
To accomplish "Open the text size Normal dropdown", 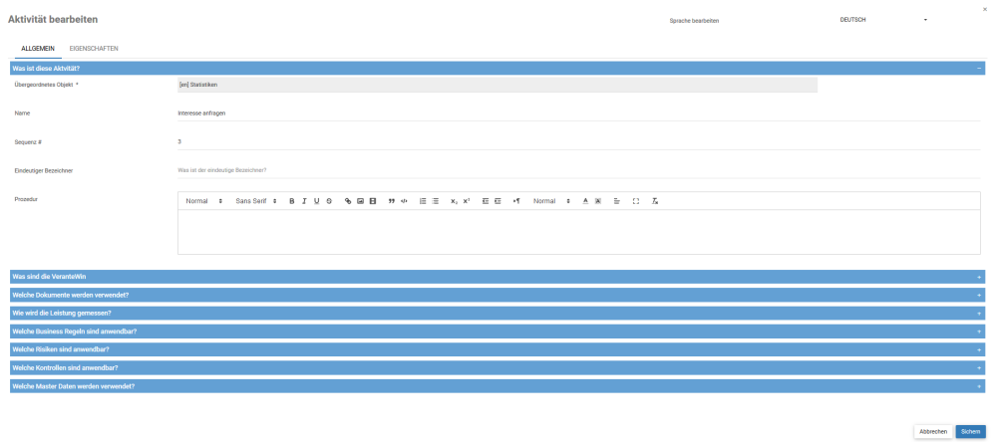I will (x=551, y=201).
